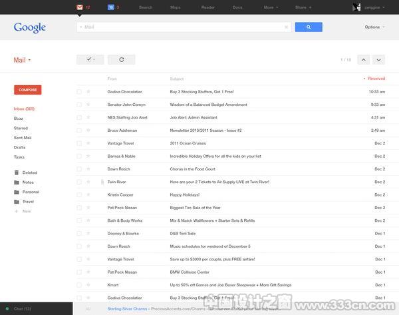Star the Bruce Adelsman email
Image resolution: width=399 pixels, height=315 pixels.
click(88, 131)
